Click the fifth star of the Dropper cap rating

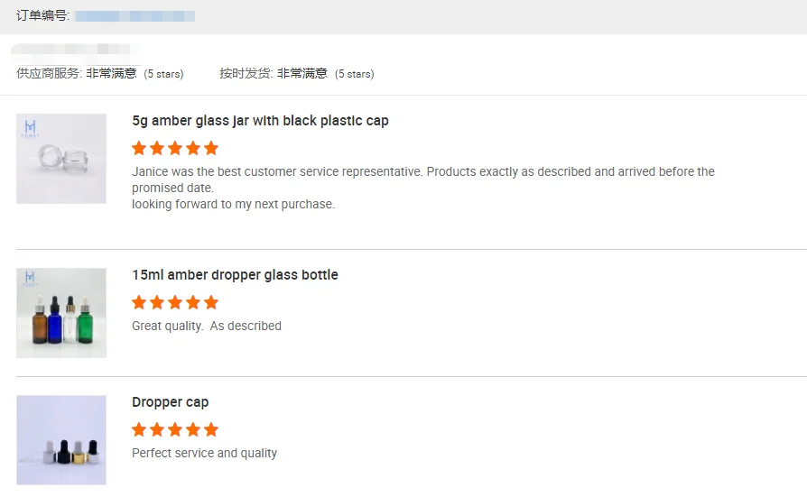coord(211,429)
